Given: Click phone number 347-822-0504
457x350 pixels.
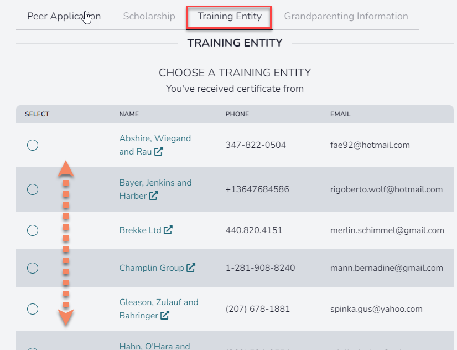Looking at the screenshot, I should click(256, 145).
